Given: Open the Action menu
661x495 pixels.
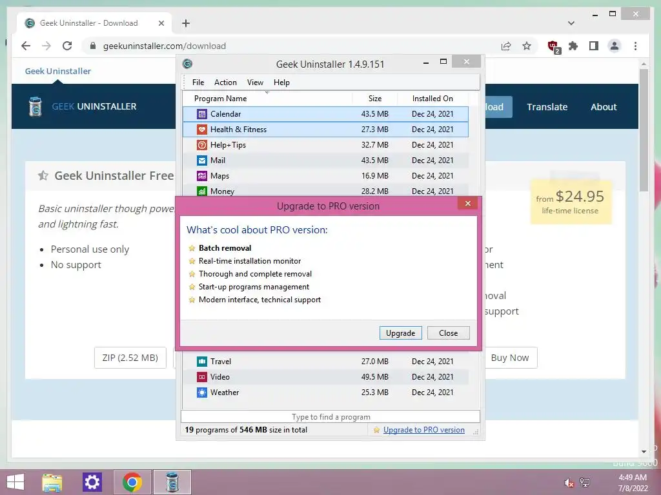Looking at the screenshot, I should (x=225, y=82).
